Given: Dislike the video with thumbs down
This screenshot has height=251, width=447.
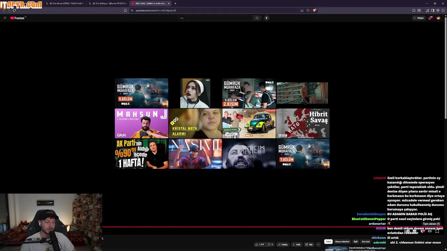Looking at the screenshot, I should (270, 244).
